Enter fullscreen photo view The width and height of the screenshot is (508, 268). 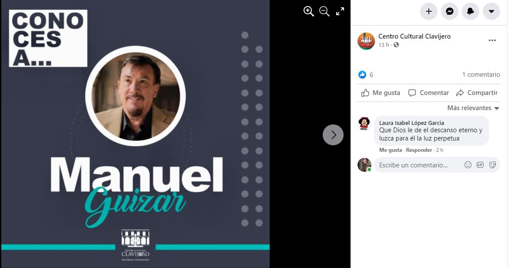tap(340, 12)
